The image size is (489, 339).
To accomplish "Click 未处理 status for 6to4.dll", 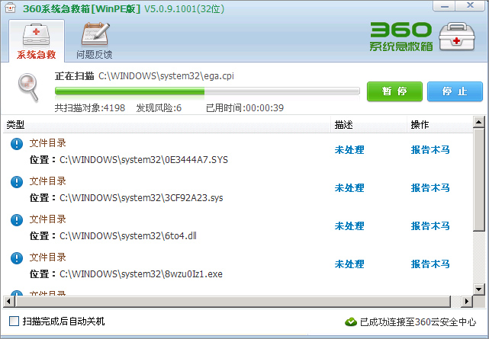I will (349, 226).
